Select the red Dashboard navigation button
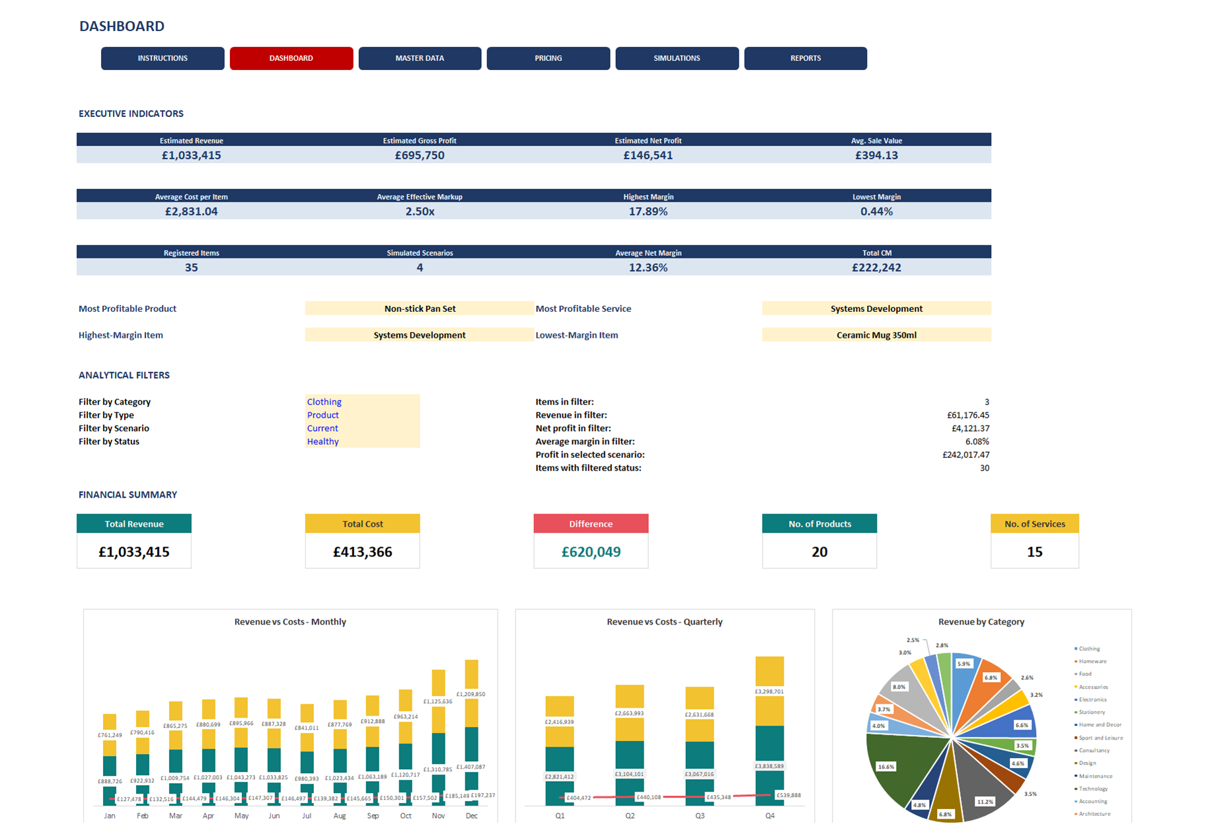 291,58
